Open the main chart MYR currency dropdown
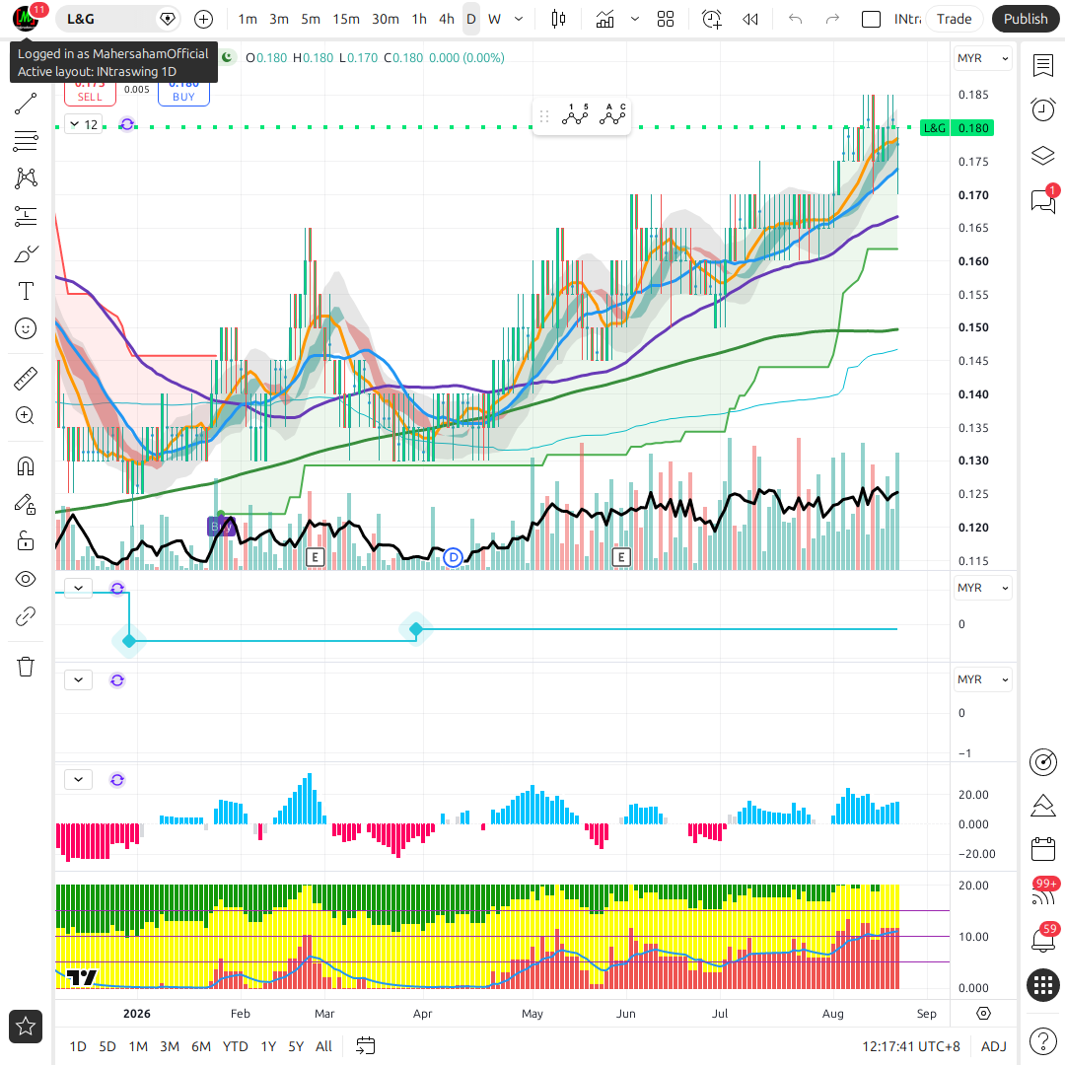Screen dimensions: 1065x1065 pyautogui.click(x=983, y=58)
